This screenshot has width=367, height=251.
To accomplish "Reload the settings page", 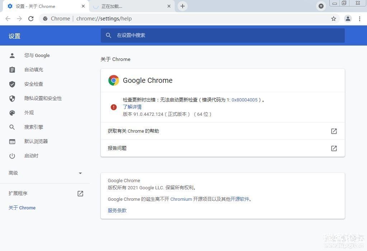I will pyautogui.click(x=31, y=19).
